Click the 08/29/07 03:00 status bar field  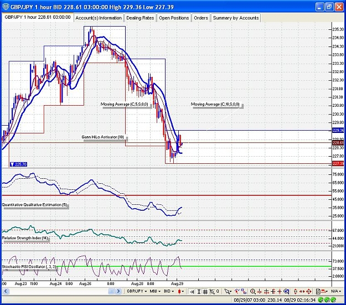pos(249,300)
